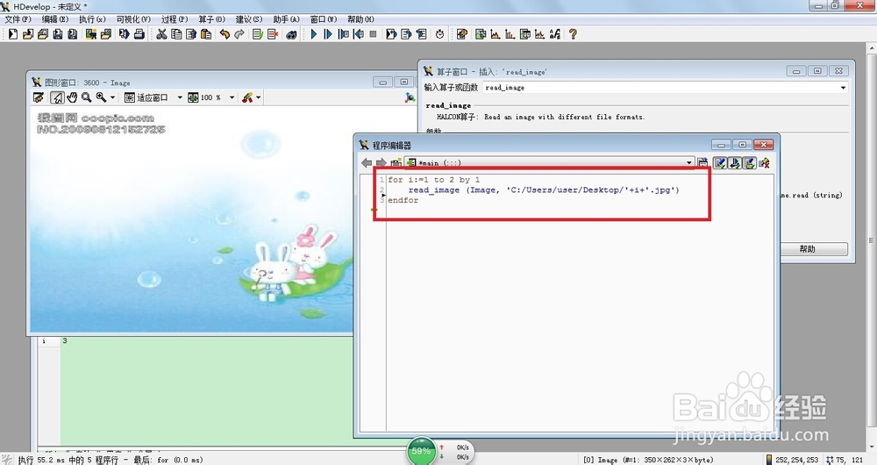The image size is (877, 465).
Task: Open Find with the binoculars icon
Action: tap(291, 34)
